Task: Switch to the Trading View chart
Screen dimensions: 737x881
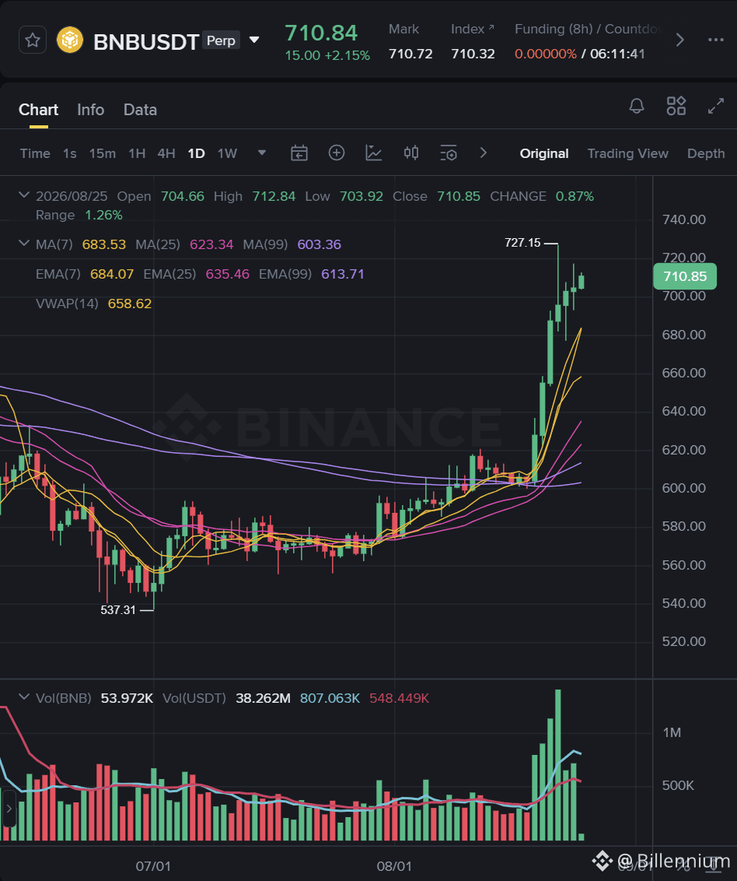Action: pos(627,153)
